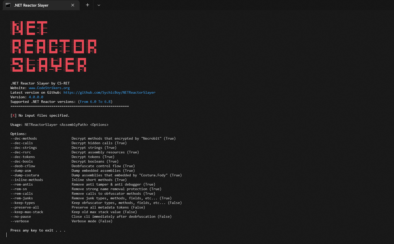
Task: Click the --keep-max-stack option
Action: [x=27, y=212]
